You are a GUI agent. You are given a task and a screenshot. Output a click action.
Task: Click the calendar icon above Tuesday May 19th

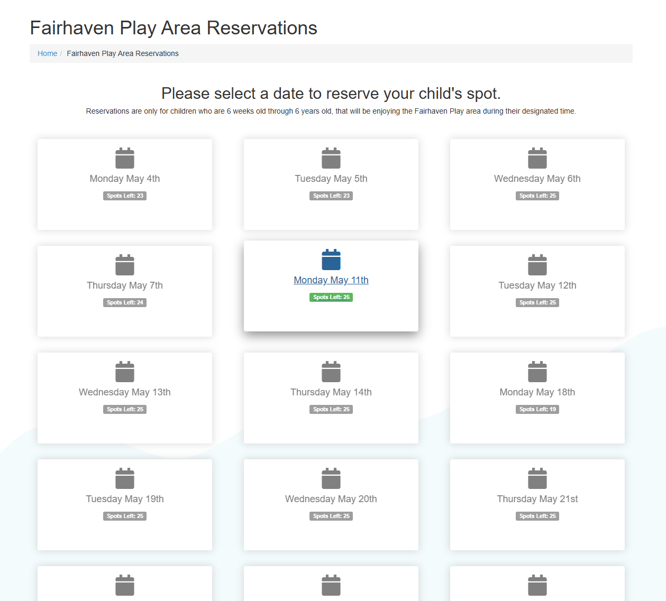125,478
